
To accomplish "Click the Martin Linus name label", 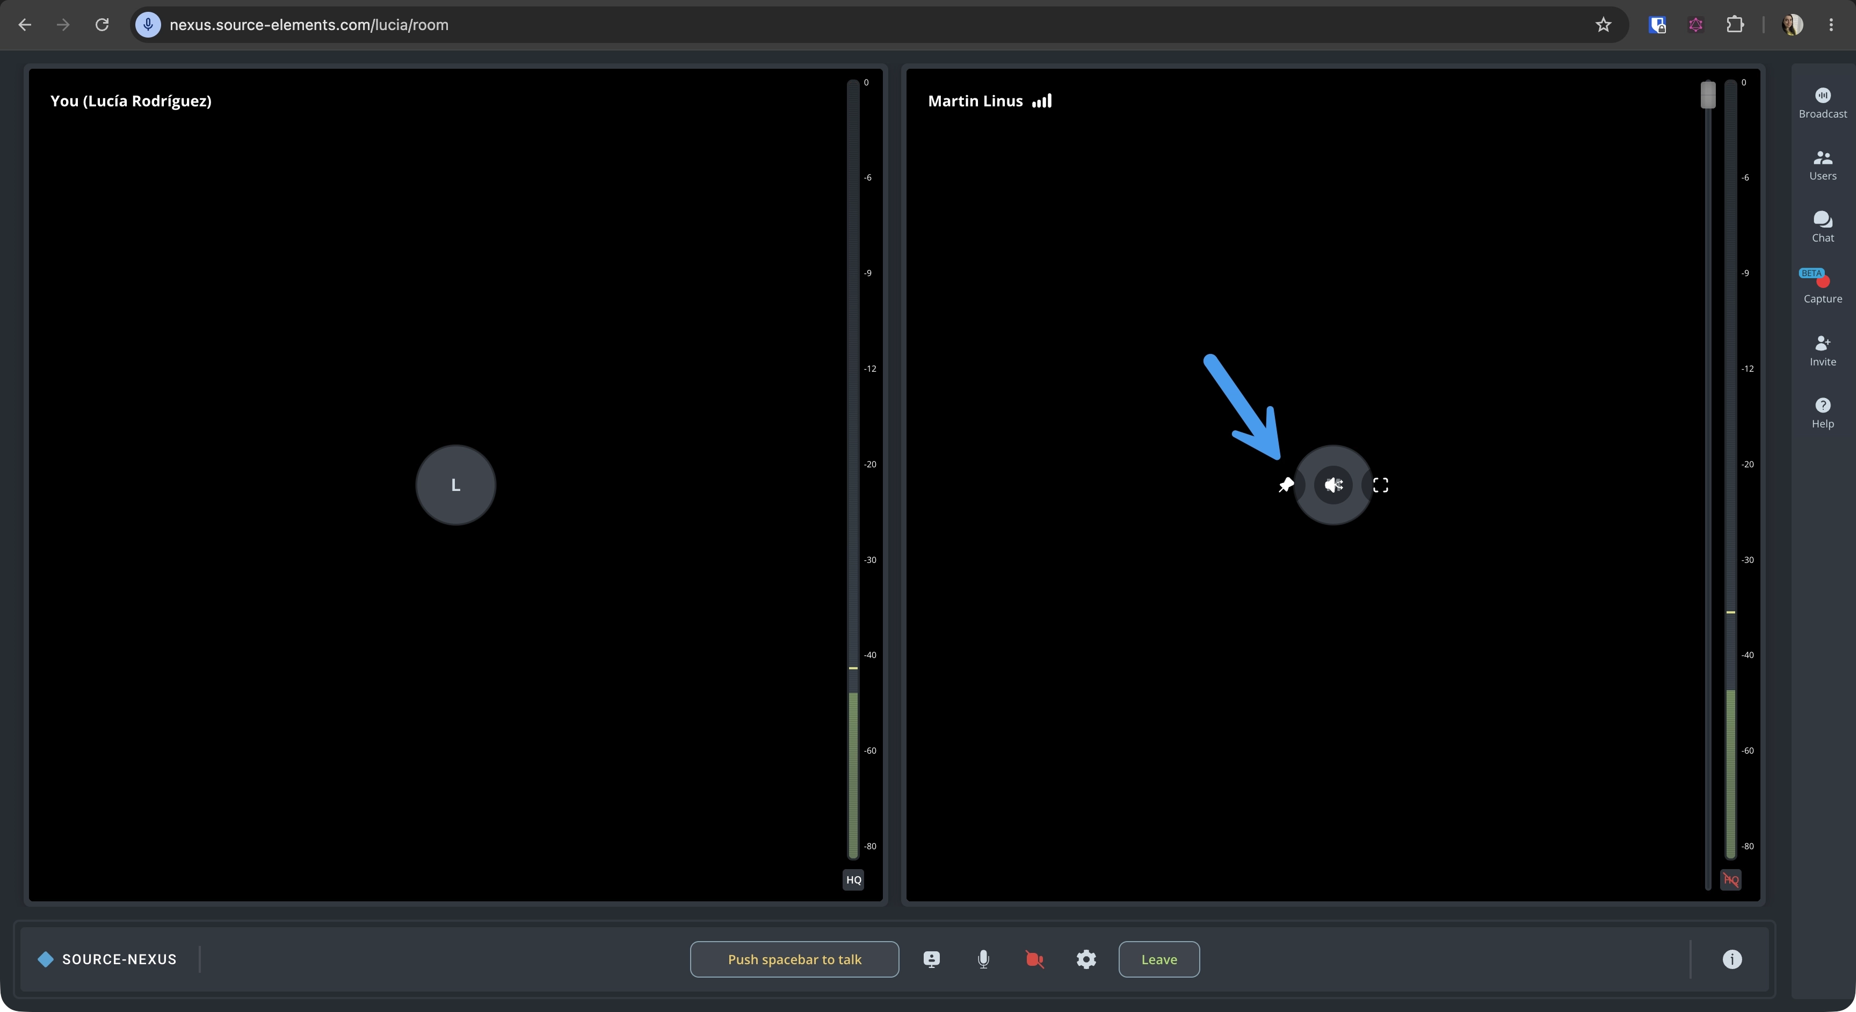I will pos(975,101).
